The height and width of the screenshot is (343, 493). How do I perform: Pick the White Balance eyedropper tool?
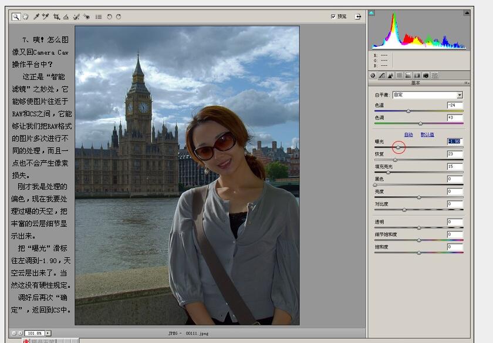(36, 16)
